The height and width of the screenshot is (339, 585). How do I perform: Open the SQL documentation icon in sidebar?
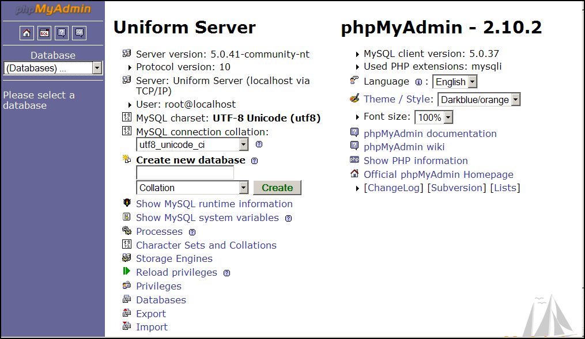click(80, 33)
